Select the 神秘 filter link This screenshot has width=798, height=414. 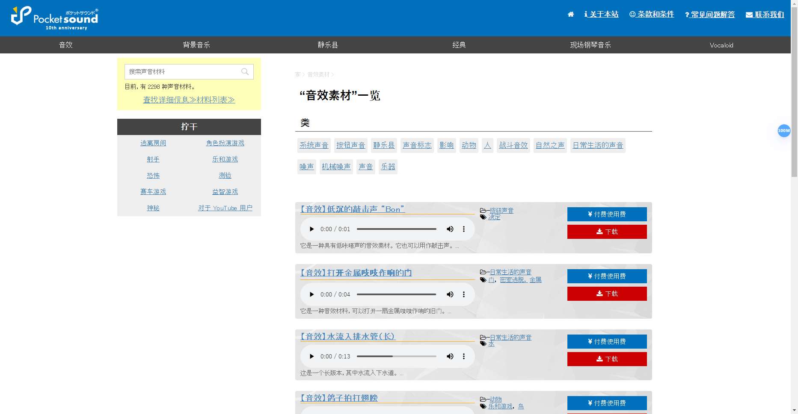pos(153,208)
